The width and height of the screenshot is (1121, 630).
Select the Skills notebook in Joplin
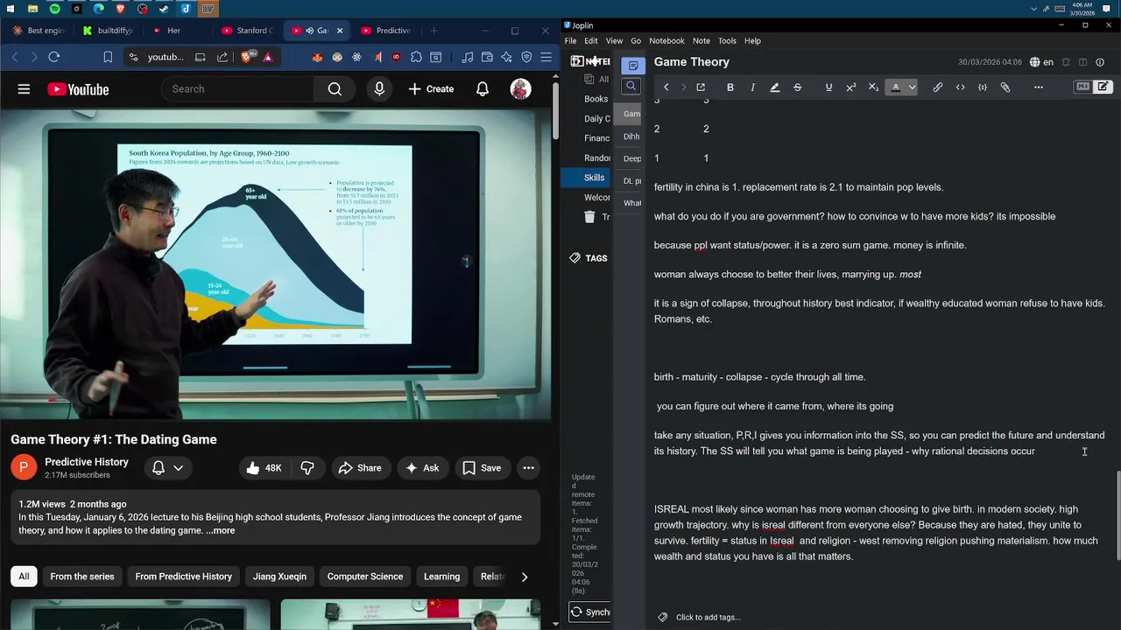587,178
